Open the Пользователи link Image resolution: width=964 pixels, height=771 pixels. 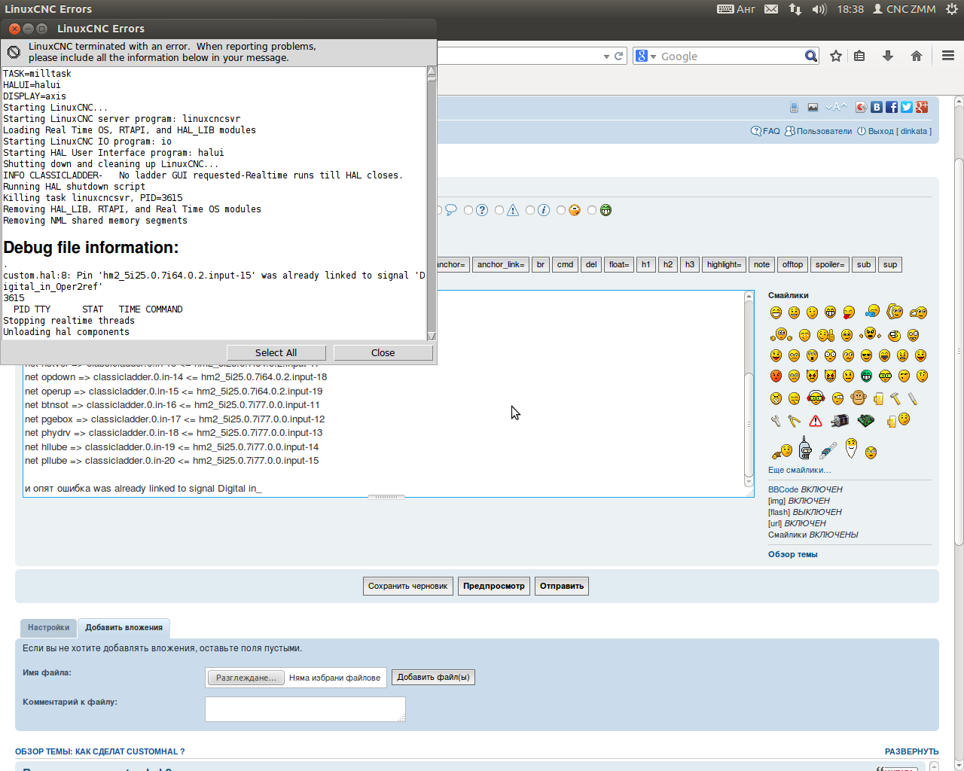tap(819, 131)
